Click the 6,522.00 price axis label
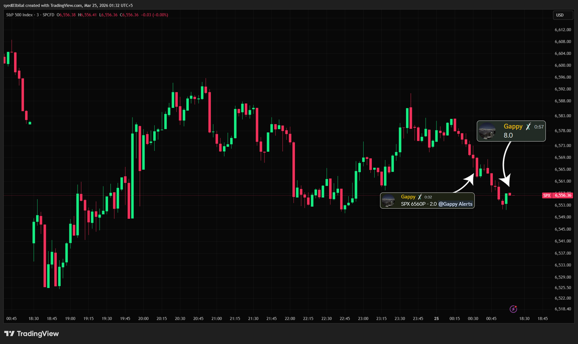The image size is (578, 344). [x=563, y=298]
